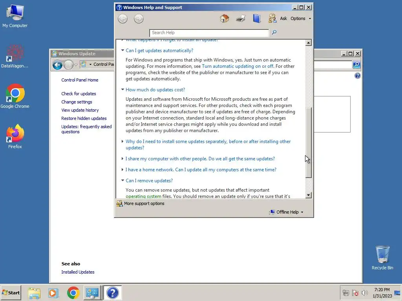Viewport: 402px width, 301px height.
Task: Click Windows Update back arrow button
Action: tap(57, 65)
